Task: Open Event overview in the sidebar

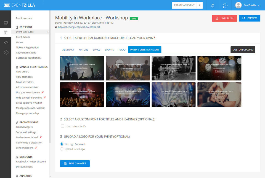Action: tap(24, 18)
